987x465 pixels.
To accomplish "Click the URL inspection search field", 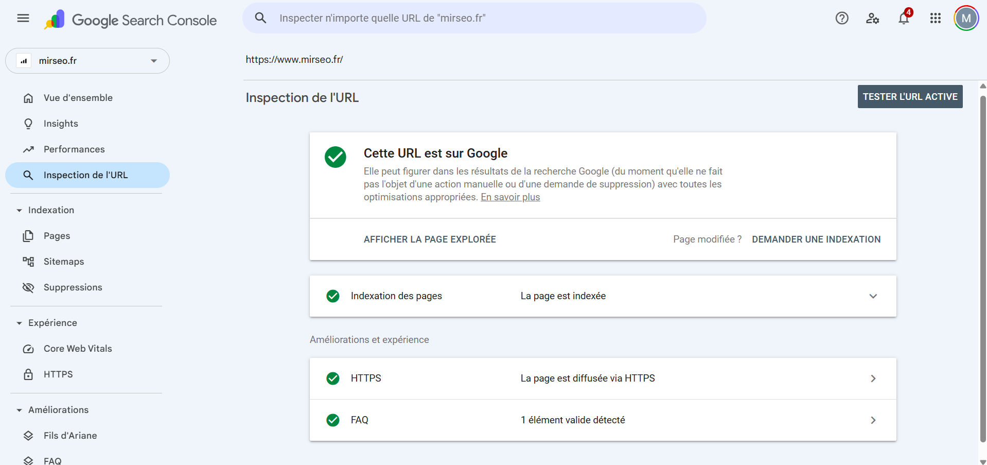I will pos(473,18).
